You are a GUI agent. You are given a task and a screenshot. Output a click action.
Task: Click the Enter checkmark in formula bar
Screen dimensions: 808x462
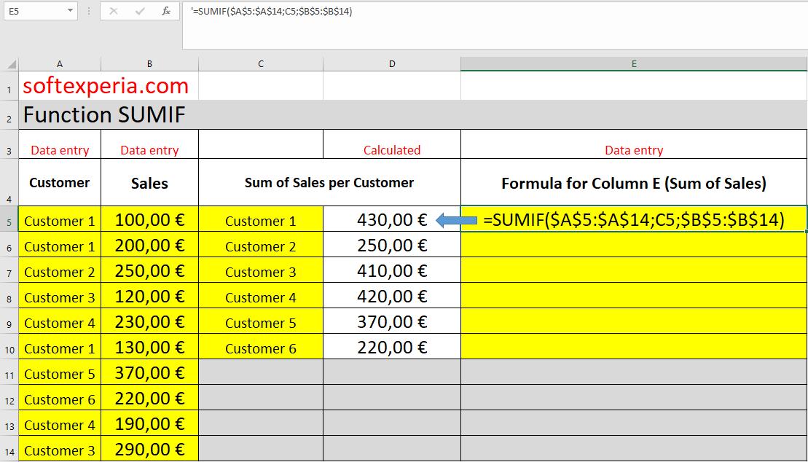pyautogui.click(x=140, y=12)
